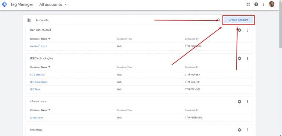Open more options for the chep account
The width and height of the screenshot is (282, 136).
247,130
